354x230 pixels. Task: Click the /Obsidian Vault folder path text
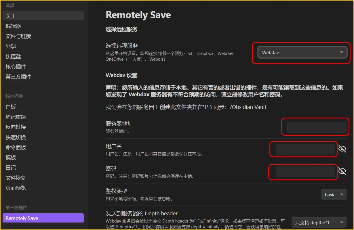click(x=248, y=107)
